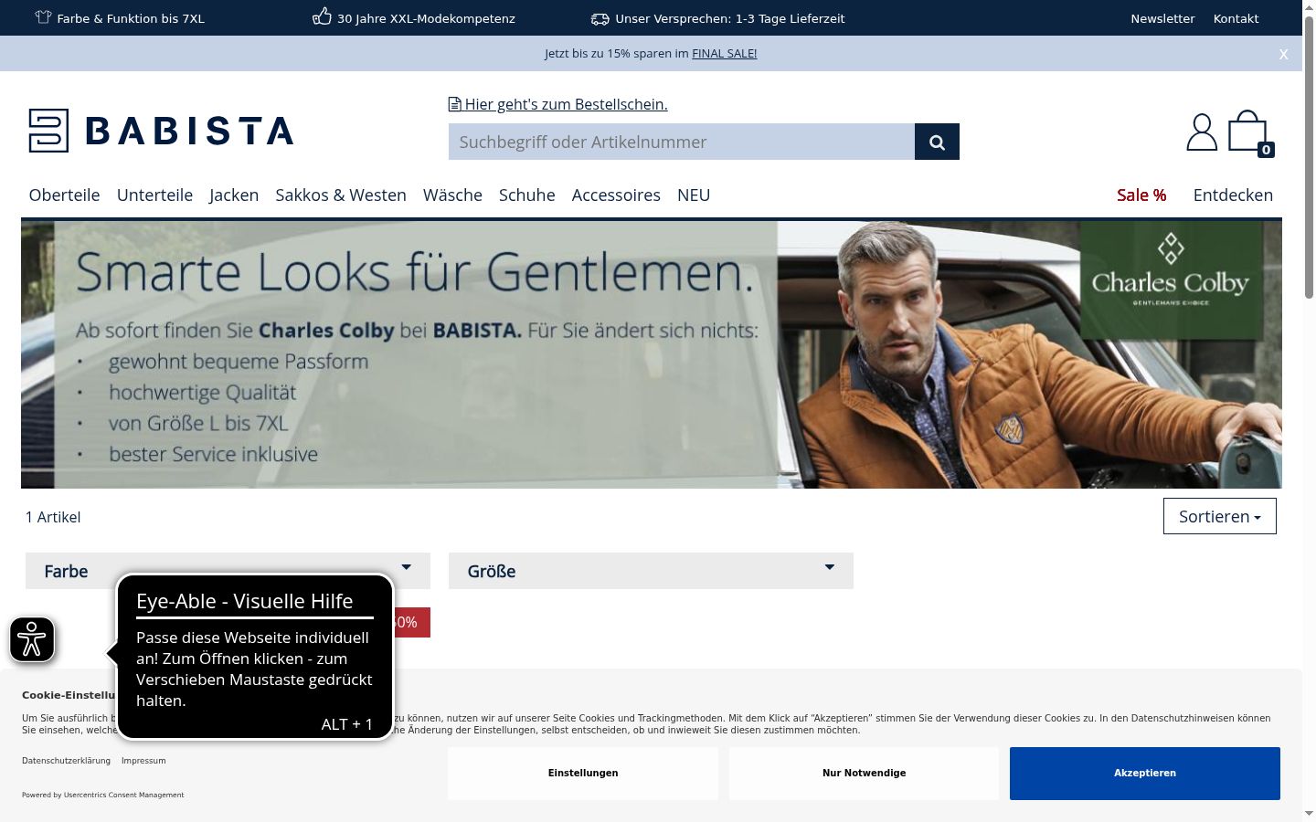Open the Jacken menu
The height and width of the screenshot is (822, 1316).
pos(234,195)
